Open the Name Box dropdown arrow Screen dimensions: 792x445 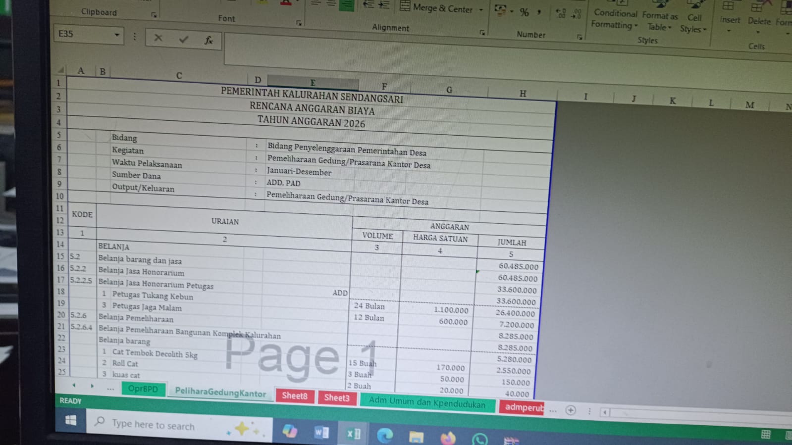tap(116, 35)
